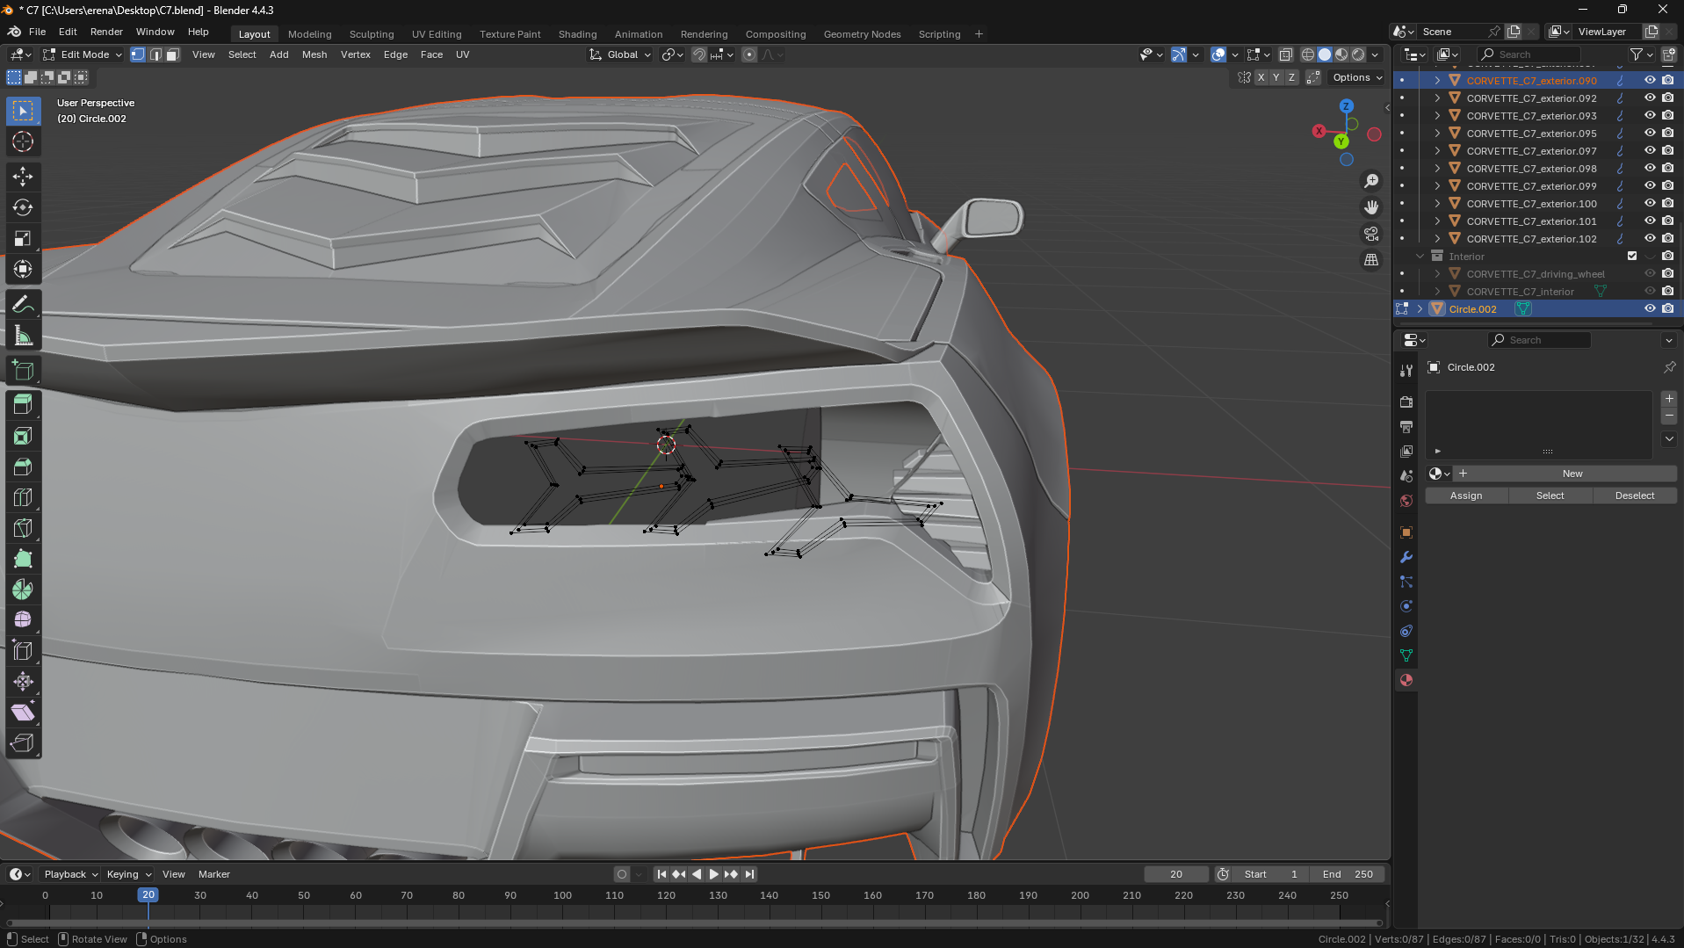Open the Mesh menu
Screen dimensions: 1684x948
click(x=314, y=54)
